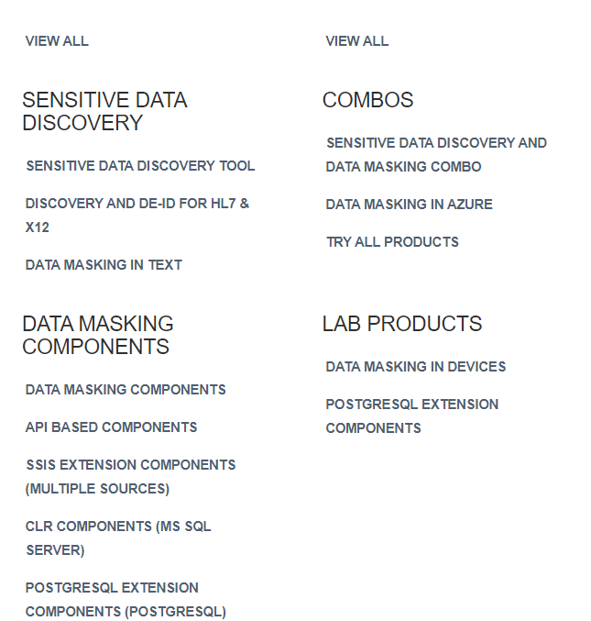Click the Combos section heading
Screen dimensions: 591x621
[368, 100]
